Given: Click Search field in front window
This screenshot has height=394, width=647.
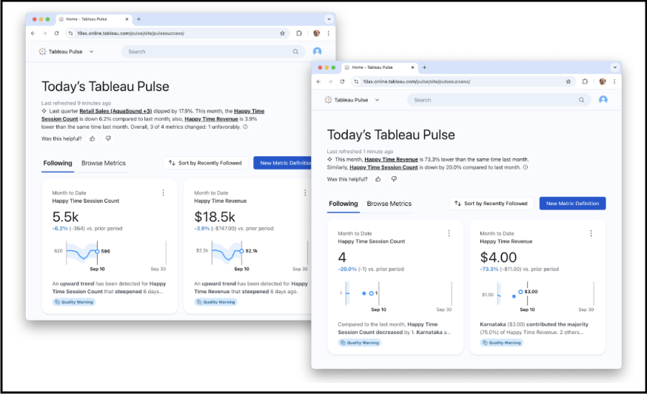Looking at the screenshot, I should 499,100.
